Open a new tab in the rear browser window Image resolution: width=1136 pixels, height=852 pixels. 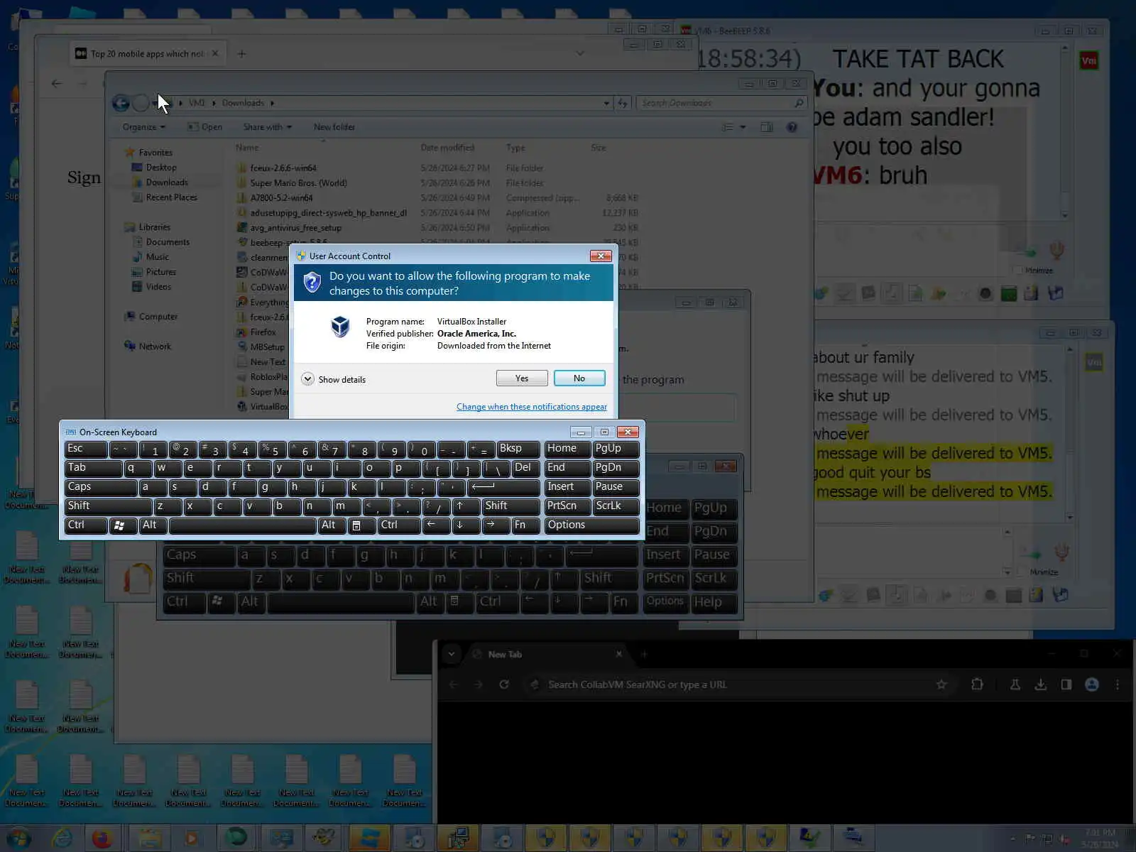241,54
